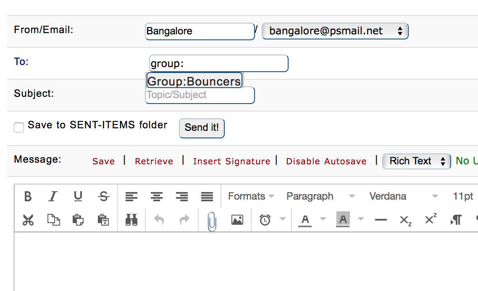Expand the Verdana font family dropdown
Image resolution: width=478 pixels, height=291 pixels.
[x=403, y=196]
